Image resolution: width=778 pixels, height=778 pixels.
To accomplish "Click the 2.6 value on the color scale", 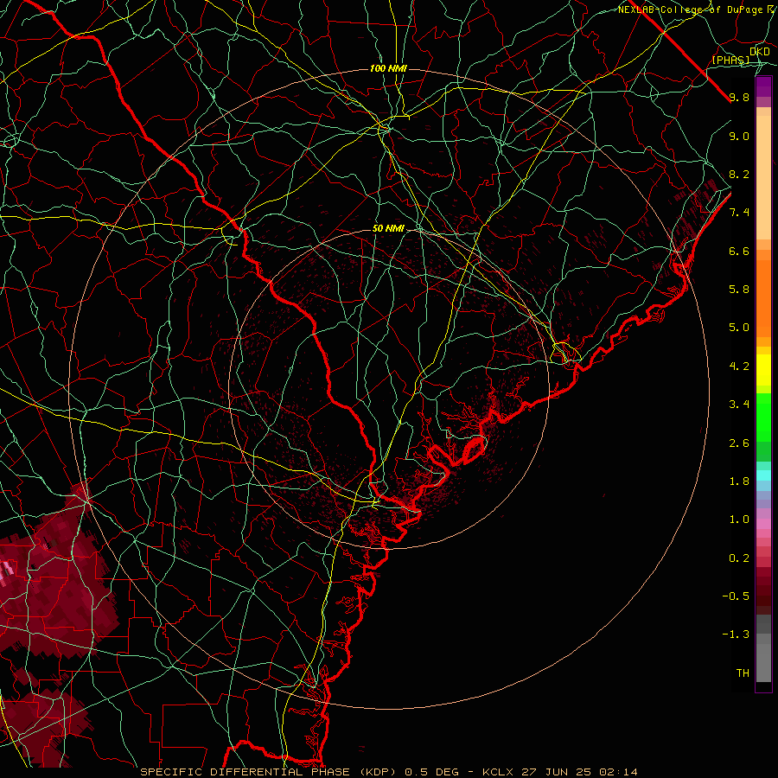I will pyautogui.click(x=739, y=443).
